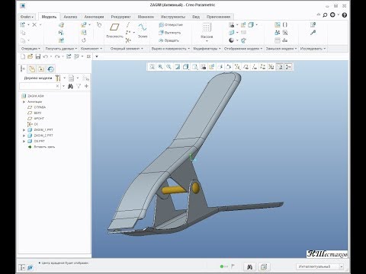Open the model tree filter funnel

79,86
